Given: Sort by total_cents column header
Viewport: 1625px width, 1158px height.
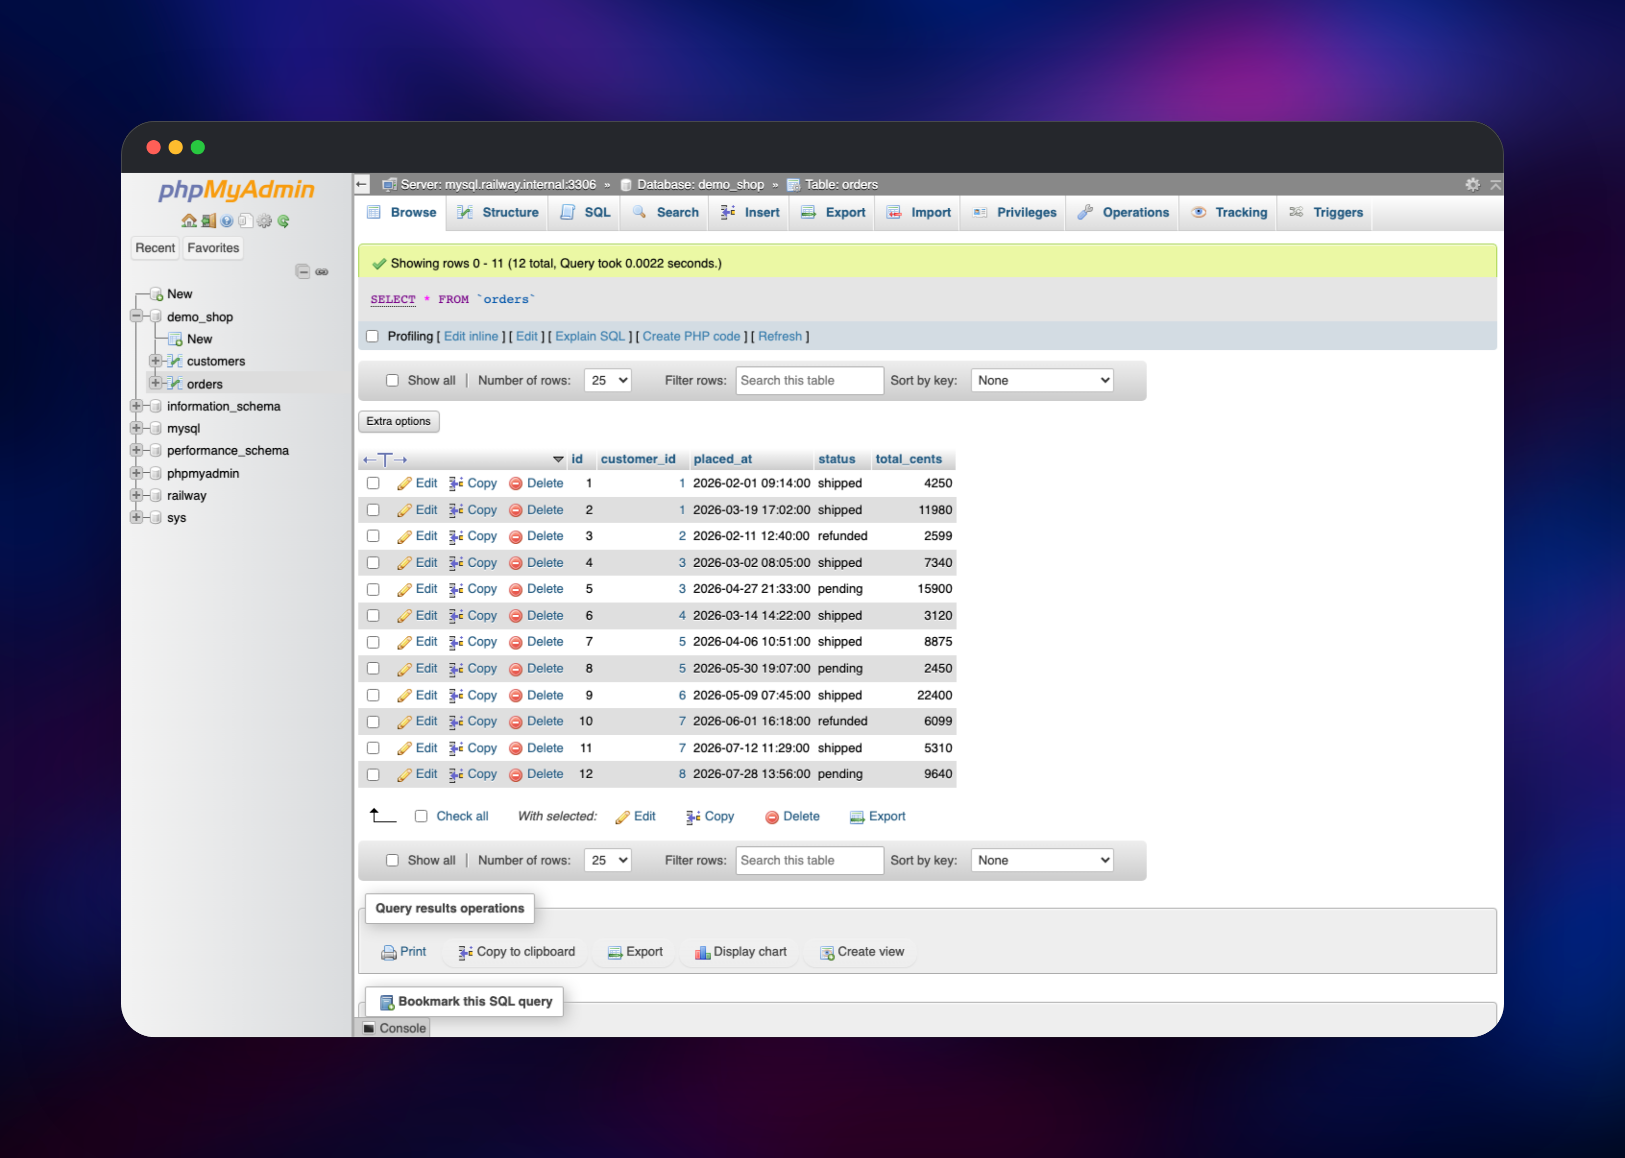Looking at the screenshot, I should pos(908,459).
